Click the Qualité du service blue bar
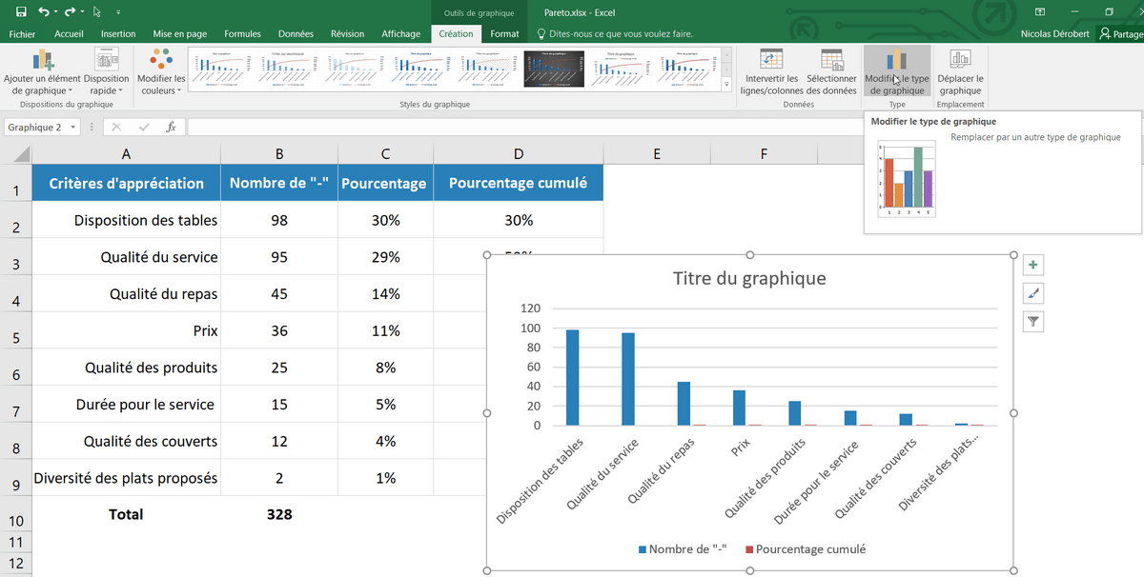 click(x=628, y=379)
